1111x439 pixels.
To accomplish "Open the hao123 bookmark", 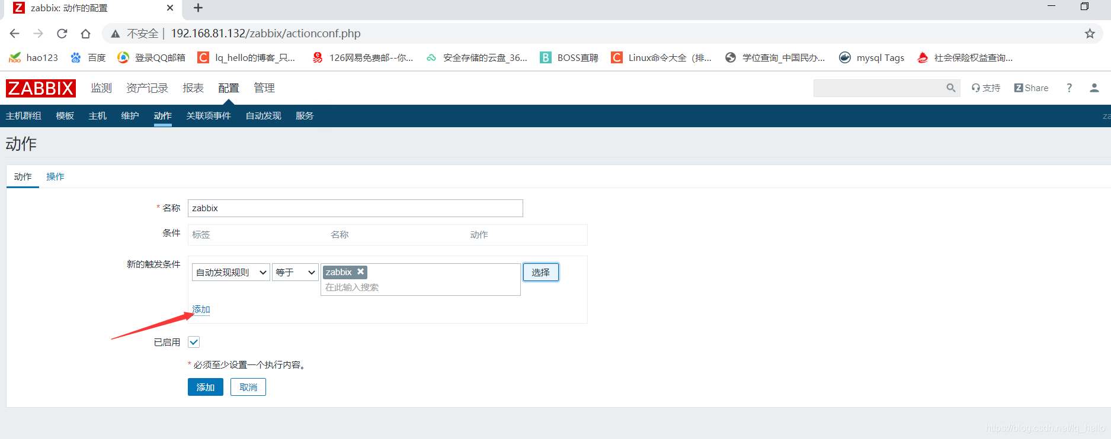I will (x=33, y=57).
